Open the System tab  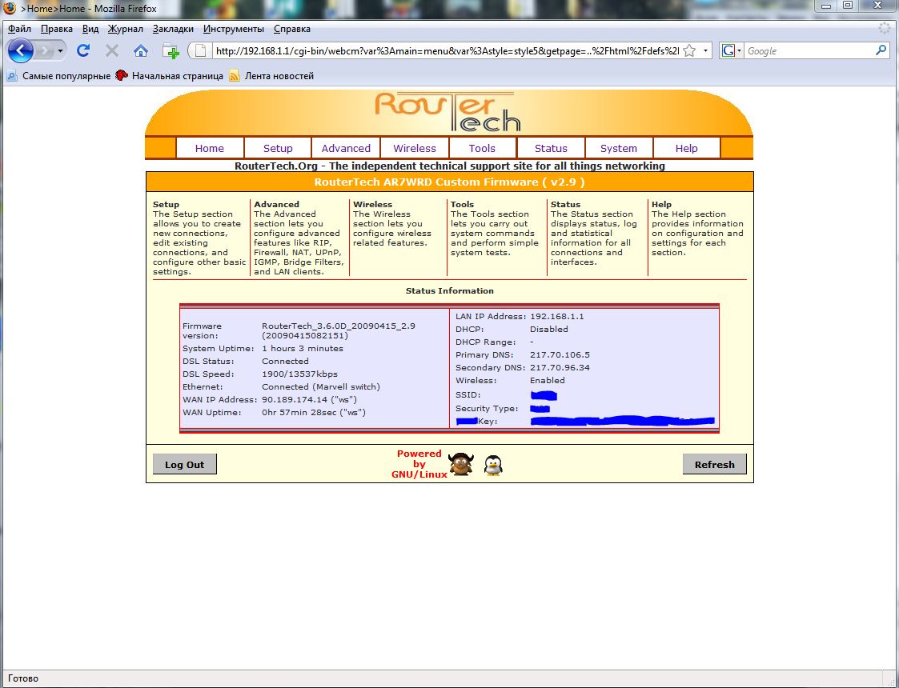[619, 148]
